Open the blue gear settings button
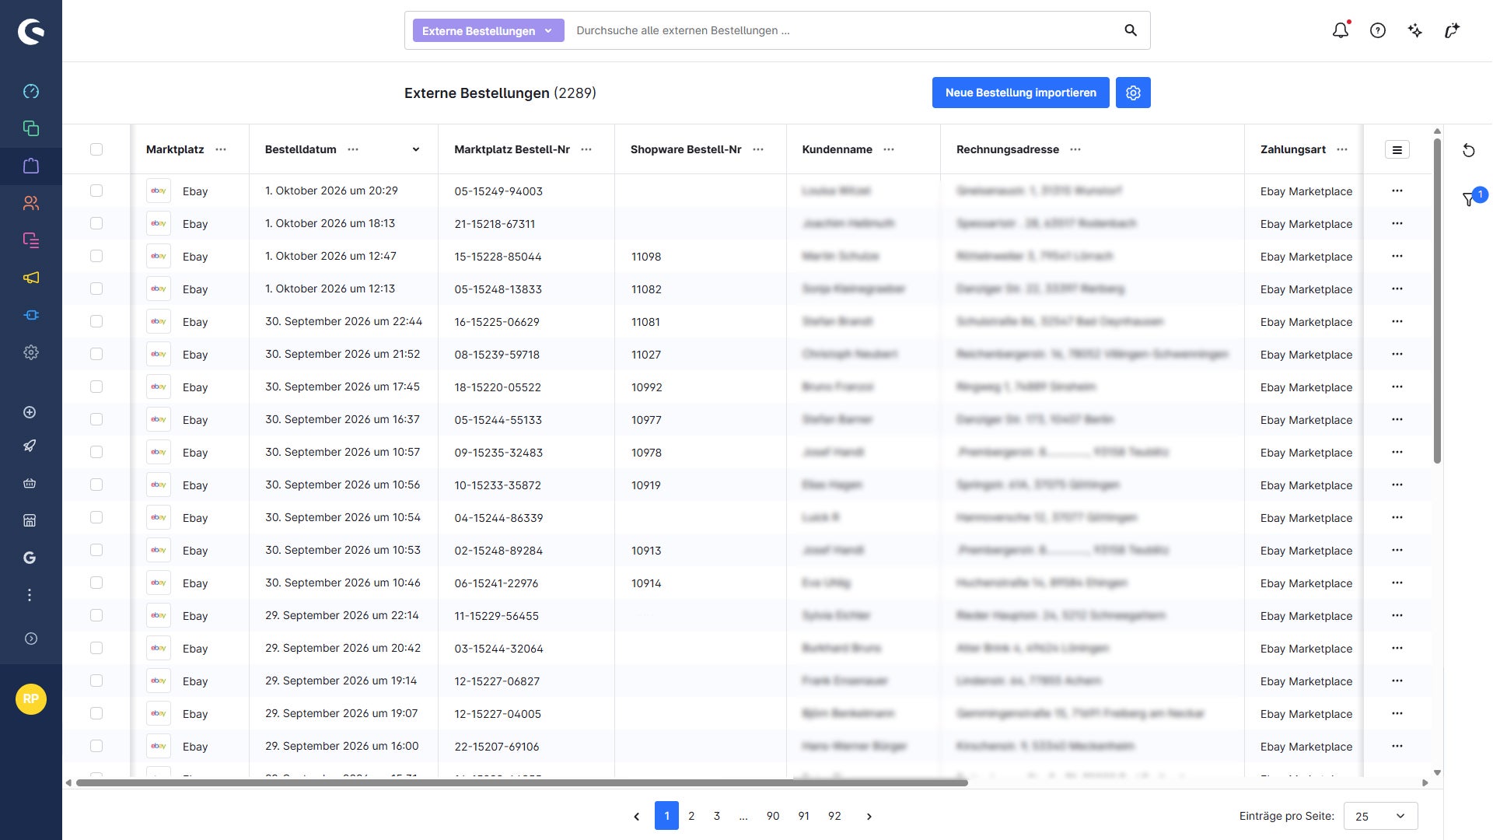This screenshot has width=1493, height=840. click(1133, 93)
